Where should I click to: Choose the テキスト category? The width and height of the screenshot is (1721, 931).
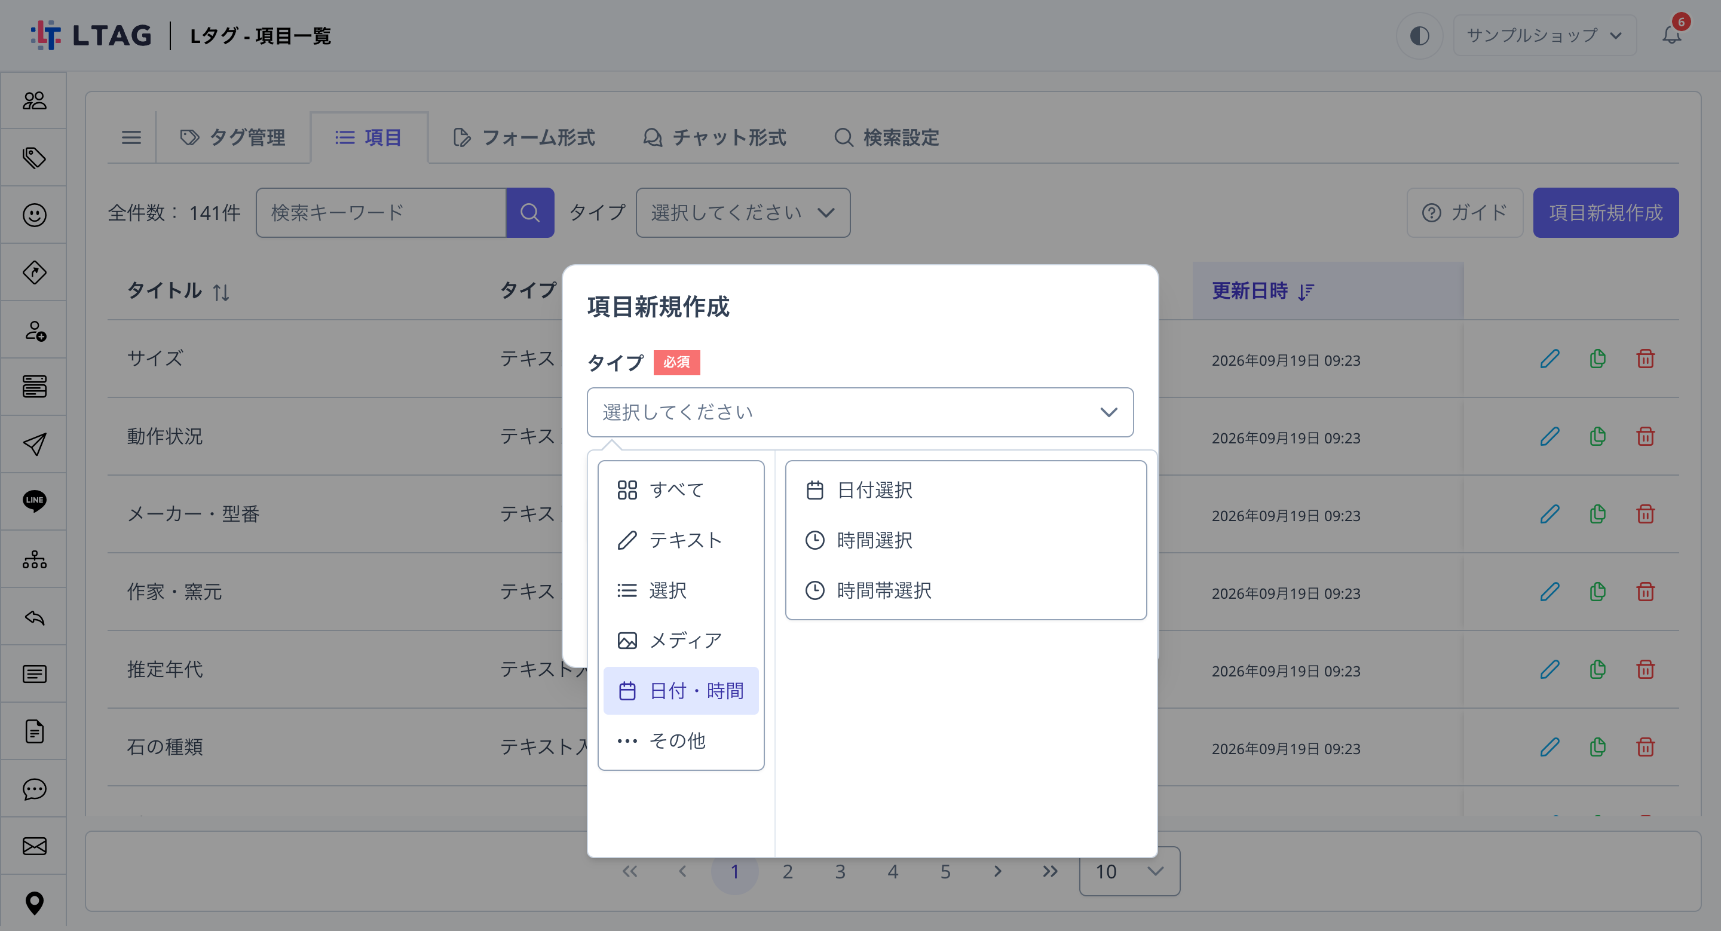[x=681, y=540]
